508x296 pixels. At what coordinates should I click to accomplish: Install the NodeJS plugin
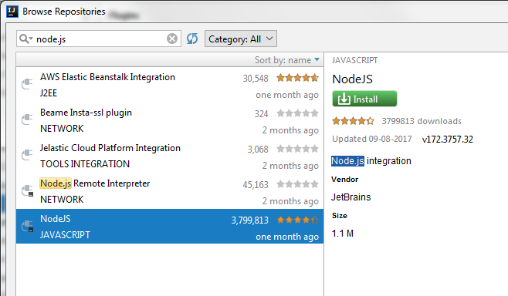(x=364, y=99)
